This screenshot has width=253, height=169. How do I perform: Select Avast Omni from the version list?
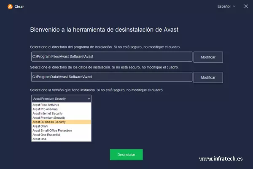click(61, 126)
